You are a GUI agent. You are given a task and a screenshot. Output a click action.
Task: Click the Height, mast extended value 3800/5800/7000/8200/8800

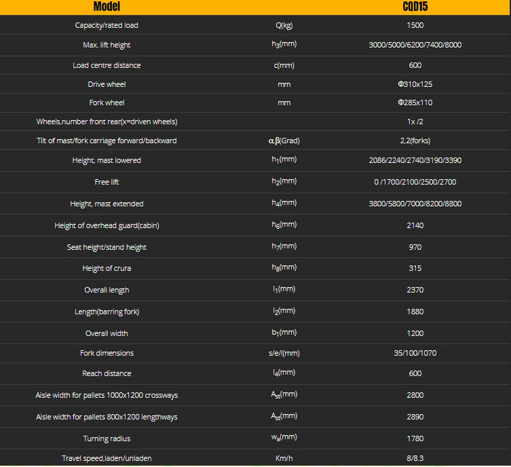(x=415, y=204)
